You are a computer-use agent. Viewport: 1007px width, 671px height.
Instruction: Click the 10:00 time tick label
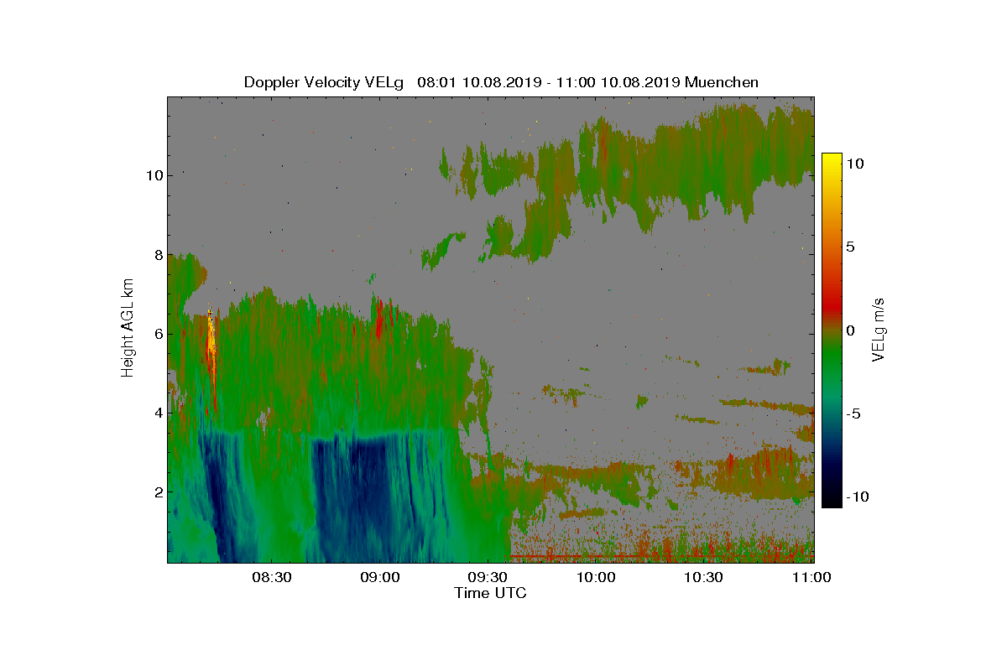pyautogui.click(x=595, y=577)
